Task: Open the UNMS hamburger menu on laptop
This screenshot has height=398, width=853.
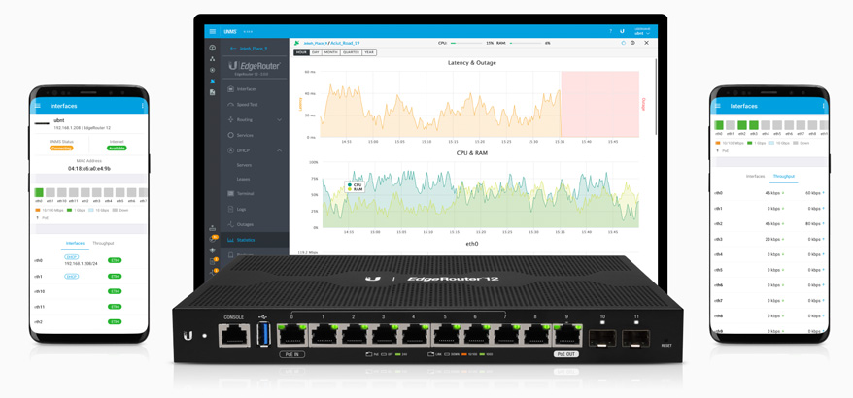Action: coord(213,31)
